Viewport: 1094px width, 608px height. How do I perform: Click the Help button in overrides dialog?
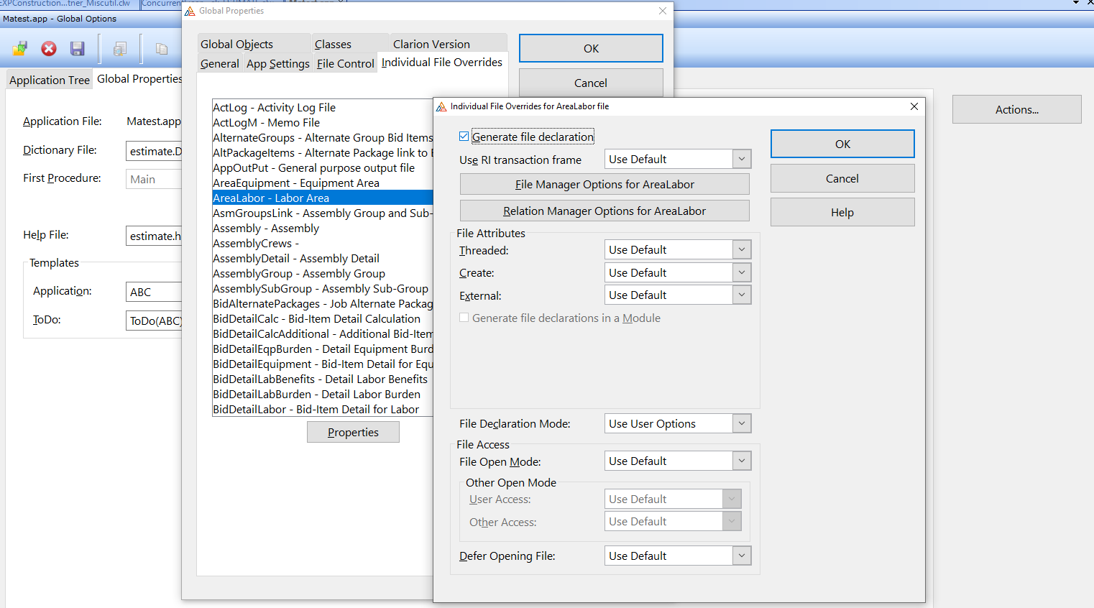tap(842, 212)
